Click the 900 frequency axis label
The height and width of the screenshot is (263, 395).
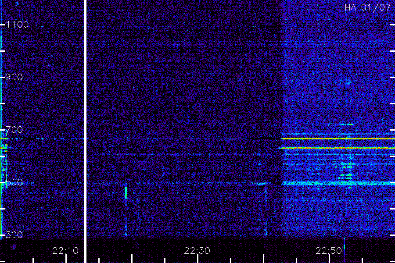[x=14, y=77]
